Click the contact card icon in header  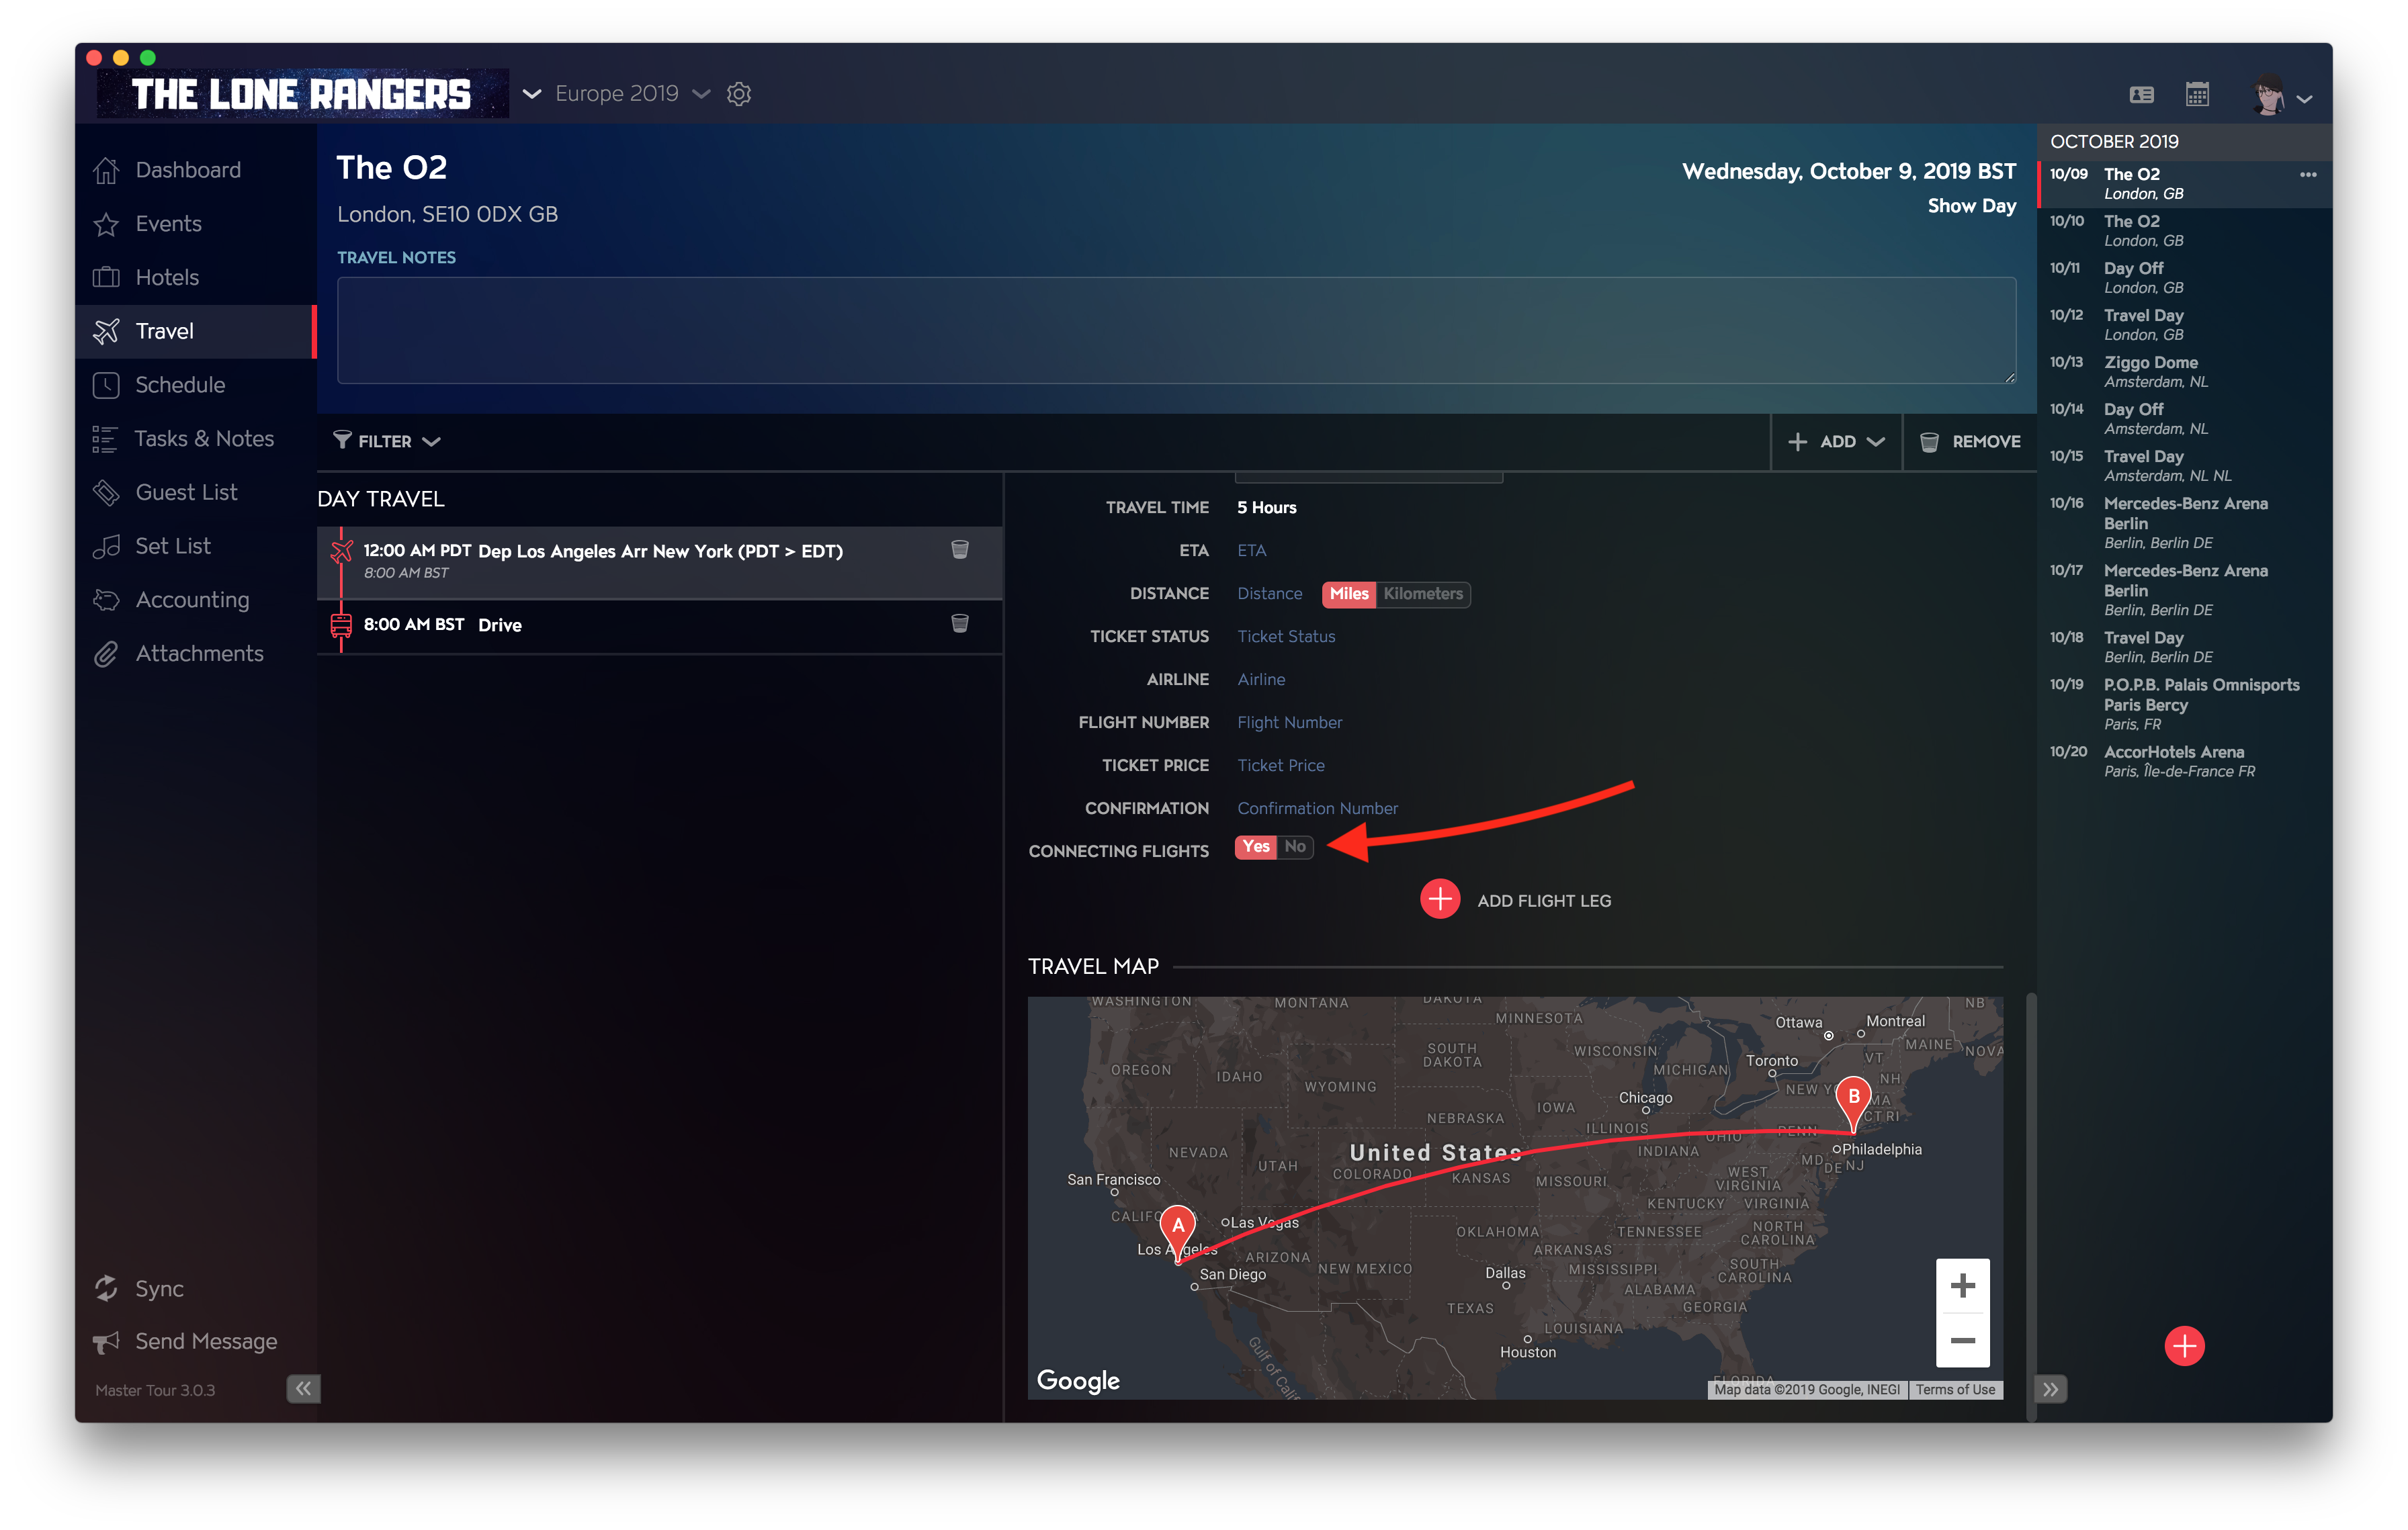click(x=2141, y=95)
